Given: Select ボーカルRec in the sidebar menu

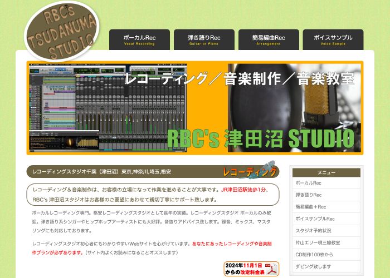Looking at the screenshot, I should coord(326,183).
